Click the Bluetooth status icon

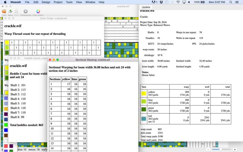coord(172,2)
